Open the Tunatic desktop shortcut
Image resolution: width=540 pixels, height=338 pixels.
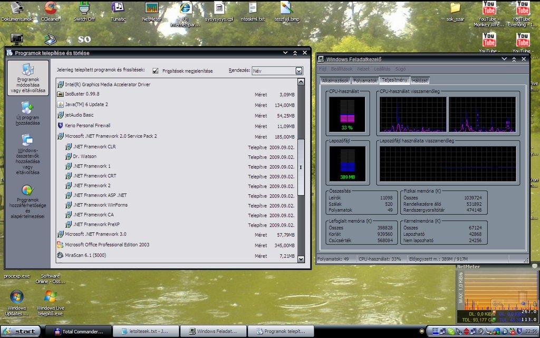[x=118, y=8]
